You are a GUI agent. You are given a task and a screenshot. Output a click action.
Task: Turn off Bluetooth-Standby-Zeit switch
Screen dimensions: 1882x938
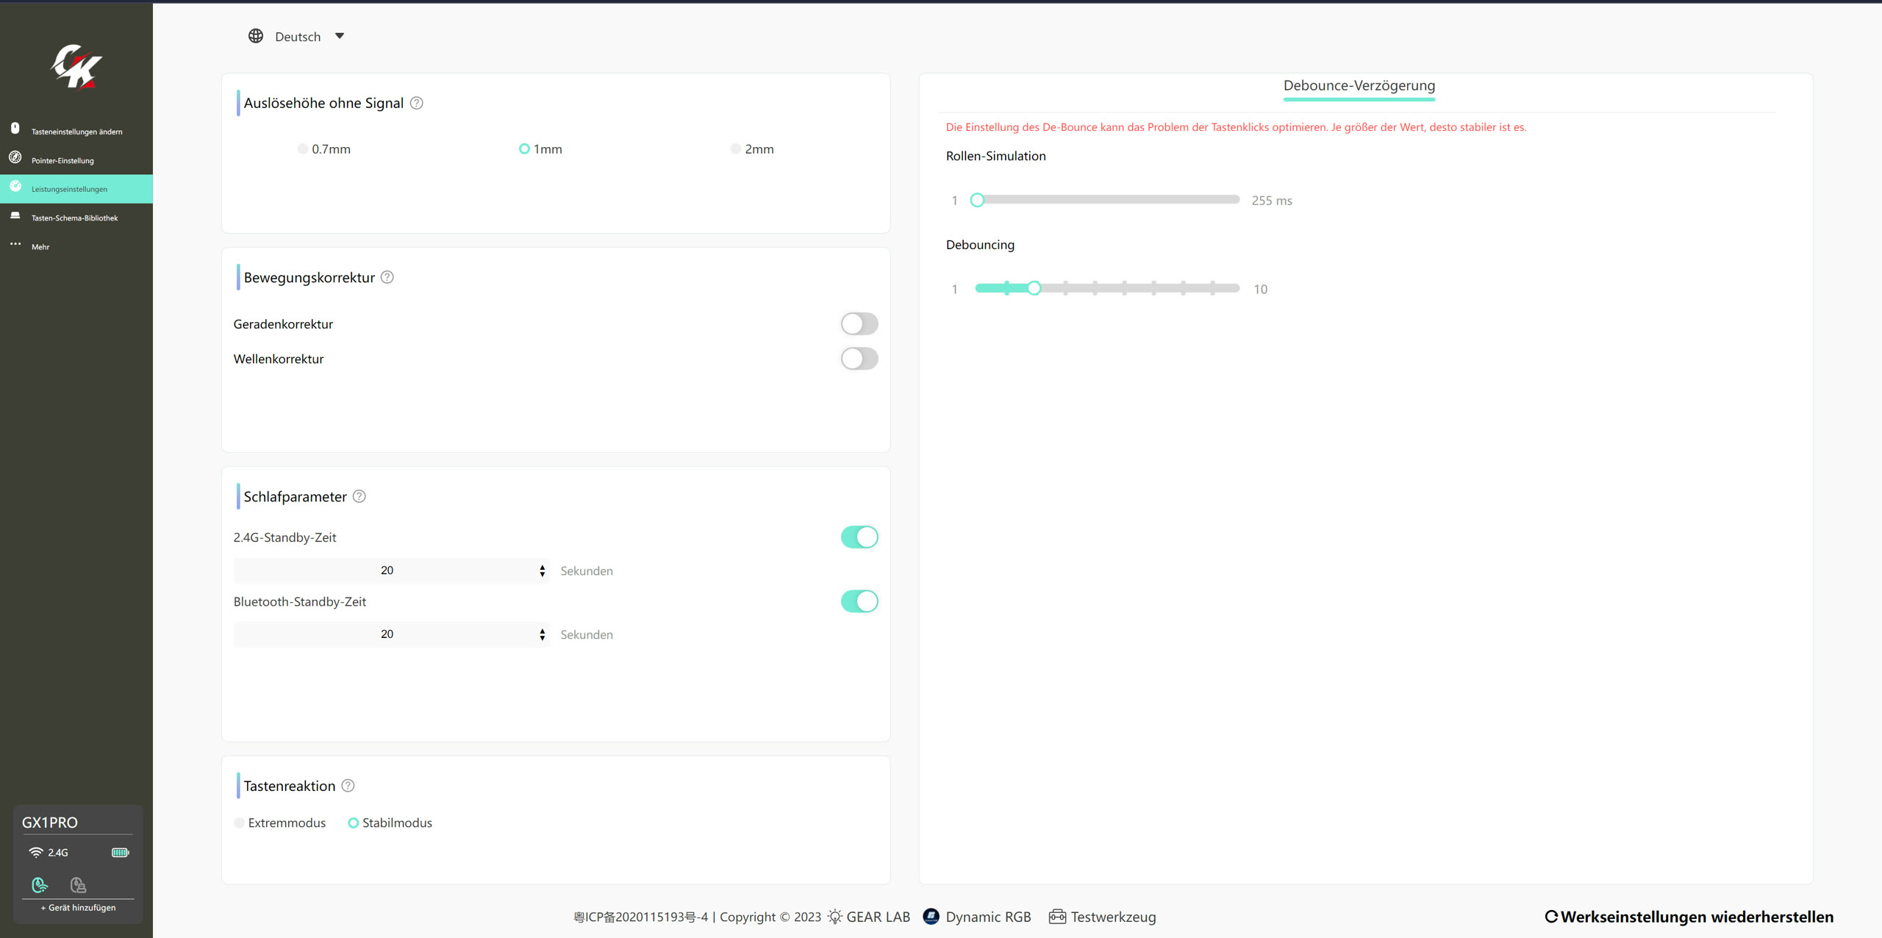(859, 601)
